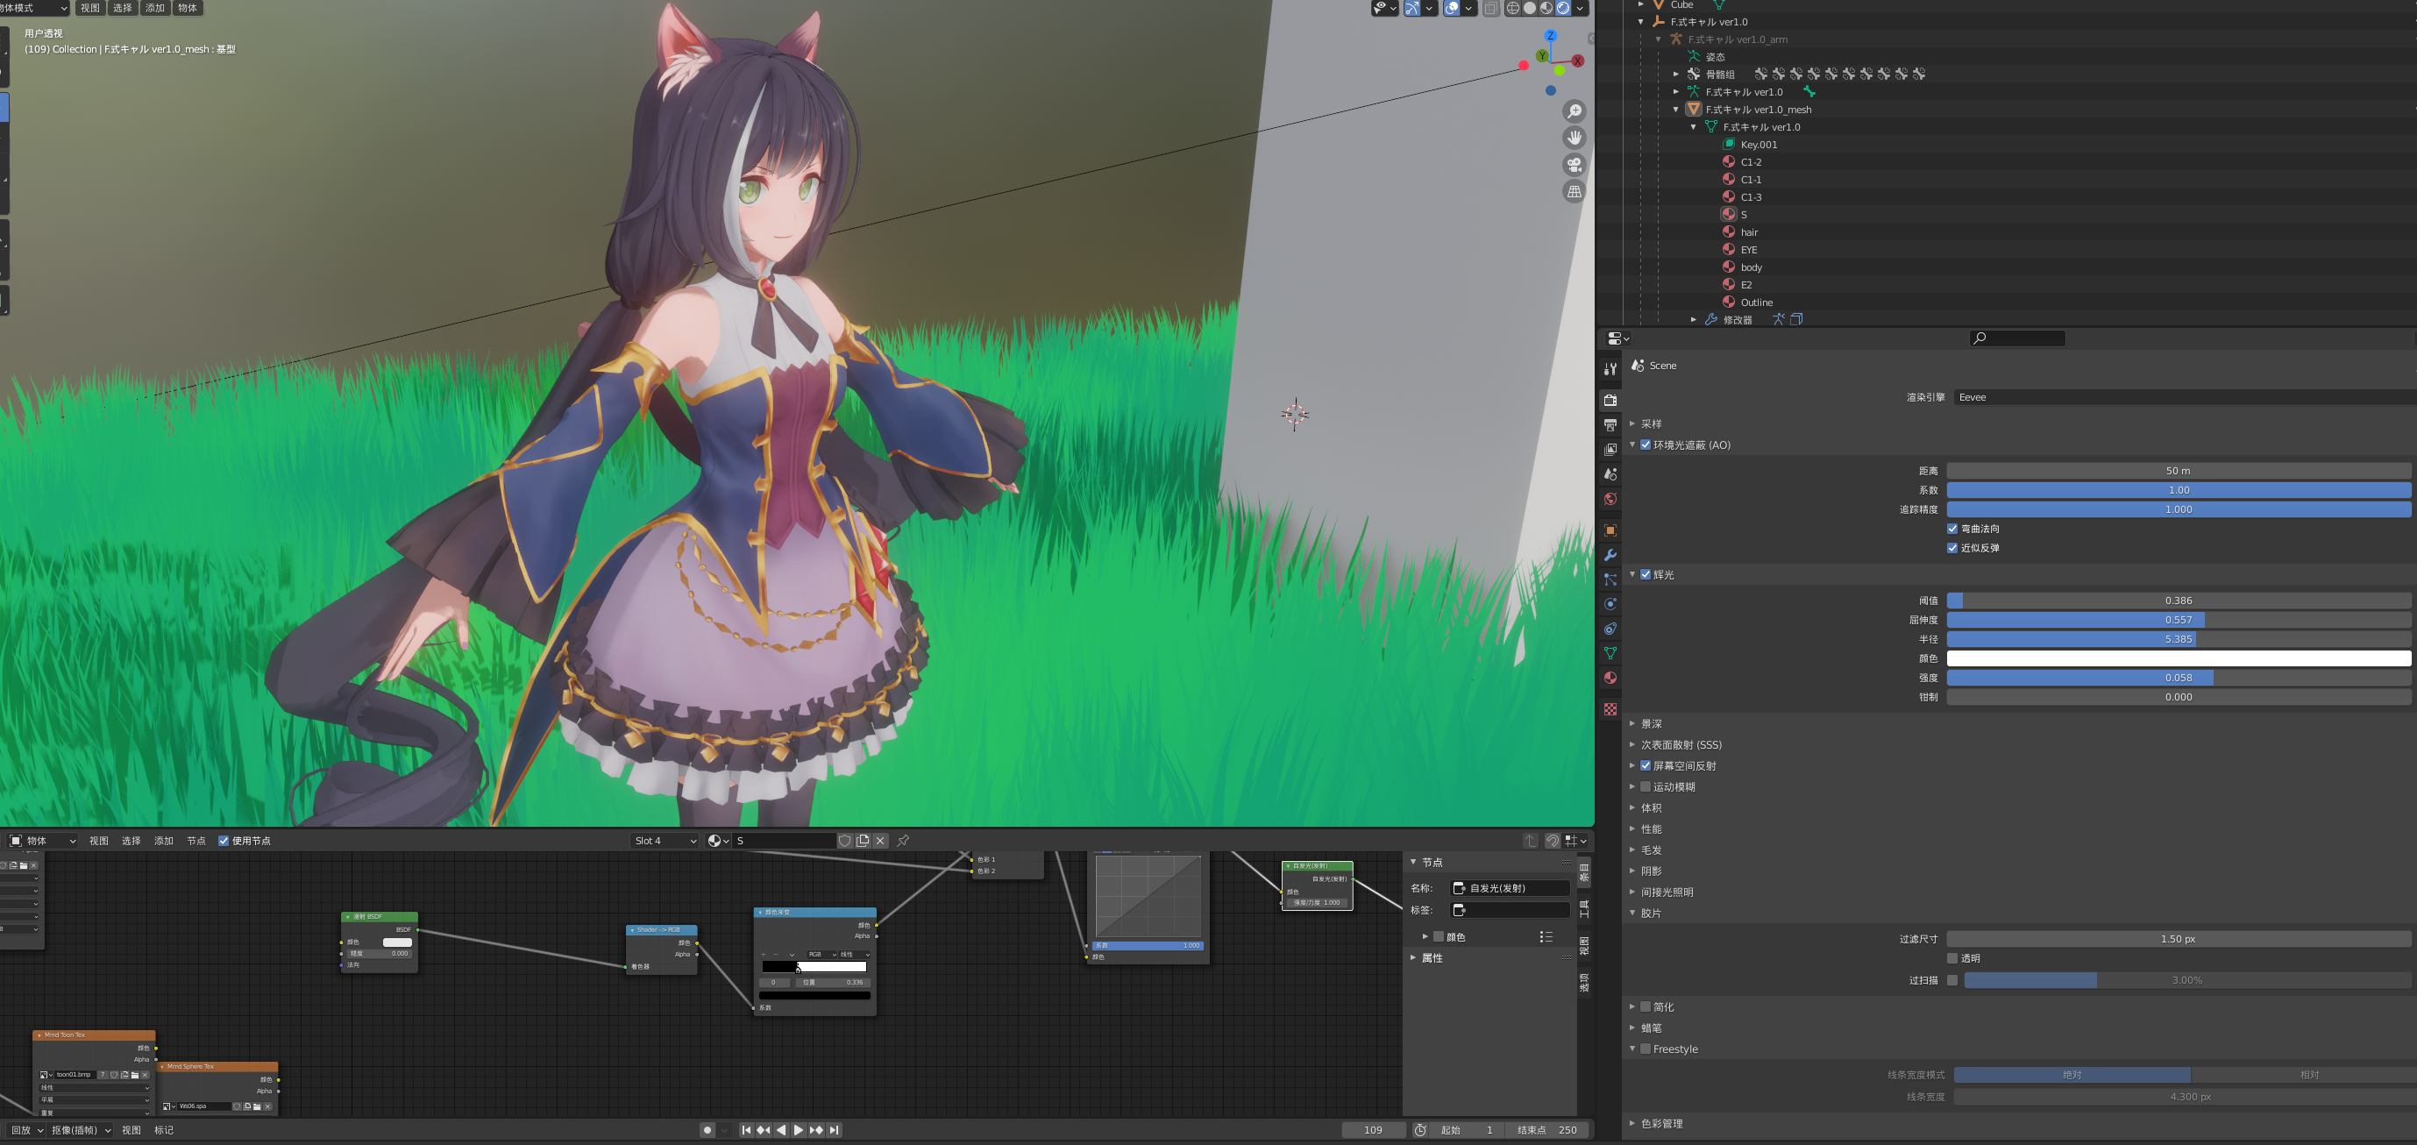
Task: Open the Output properties tab
Action: tap(1610, 425)
